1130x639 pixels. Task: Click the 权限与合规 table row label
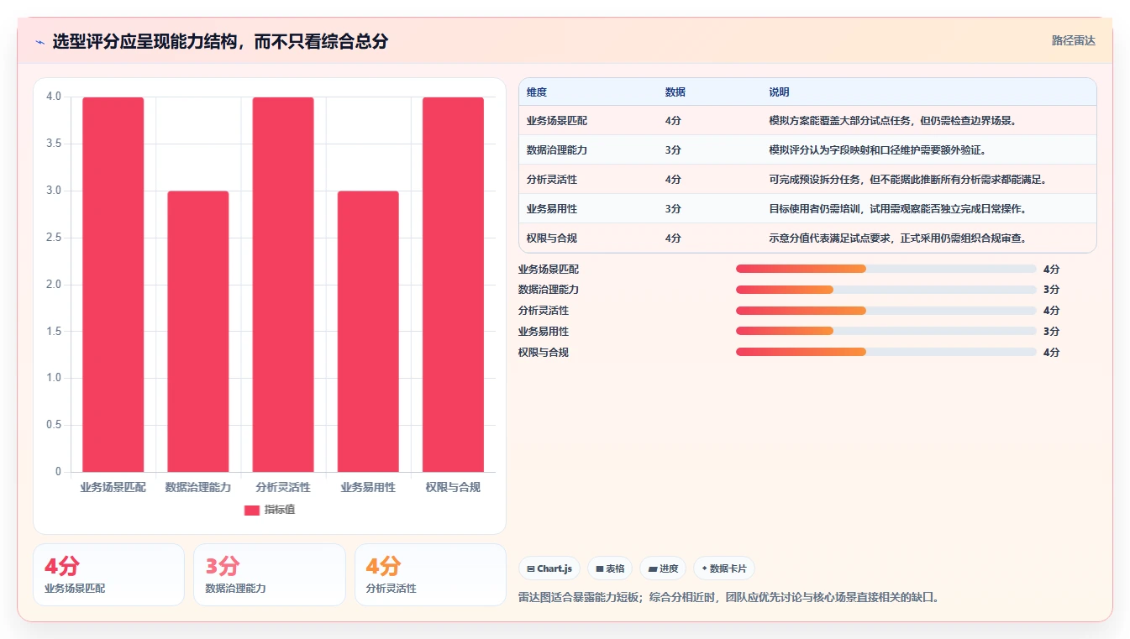[x=552, y=238]
